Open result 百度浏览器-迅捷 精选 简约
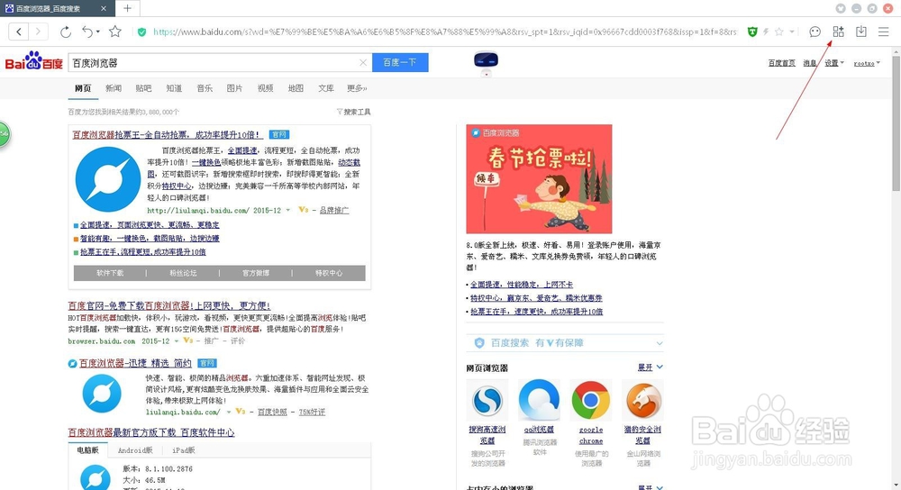The width and height of the screenshot is (901, 490). 135,363
